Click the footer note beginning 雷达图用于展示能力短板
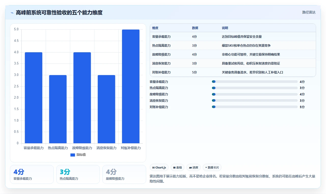This screenshot has height=194, width=326. [233, 179]
